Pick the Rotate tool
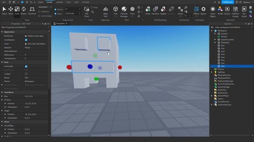The height and width of the screenshot is (142, 254). point(24,11)
